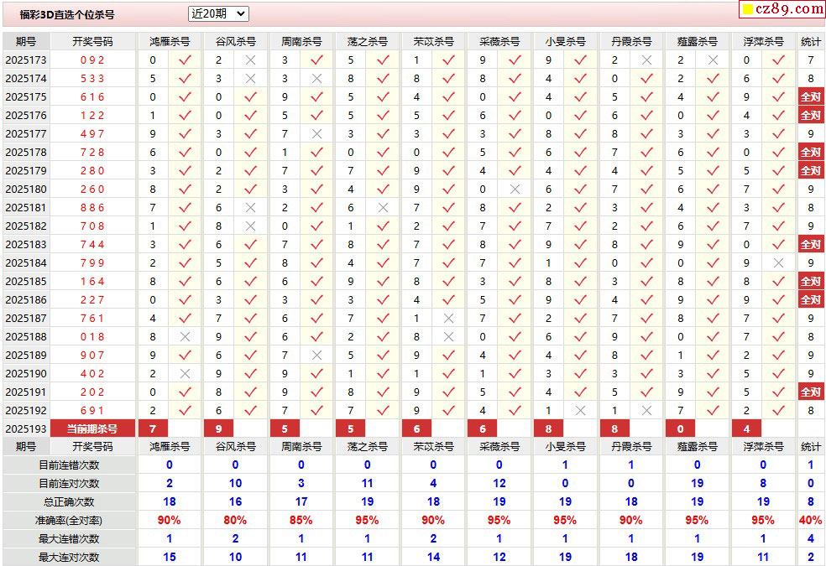Click period number 2025180

point(26,189)
